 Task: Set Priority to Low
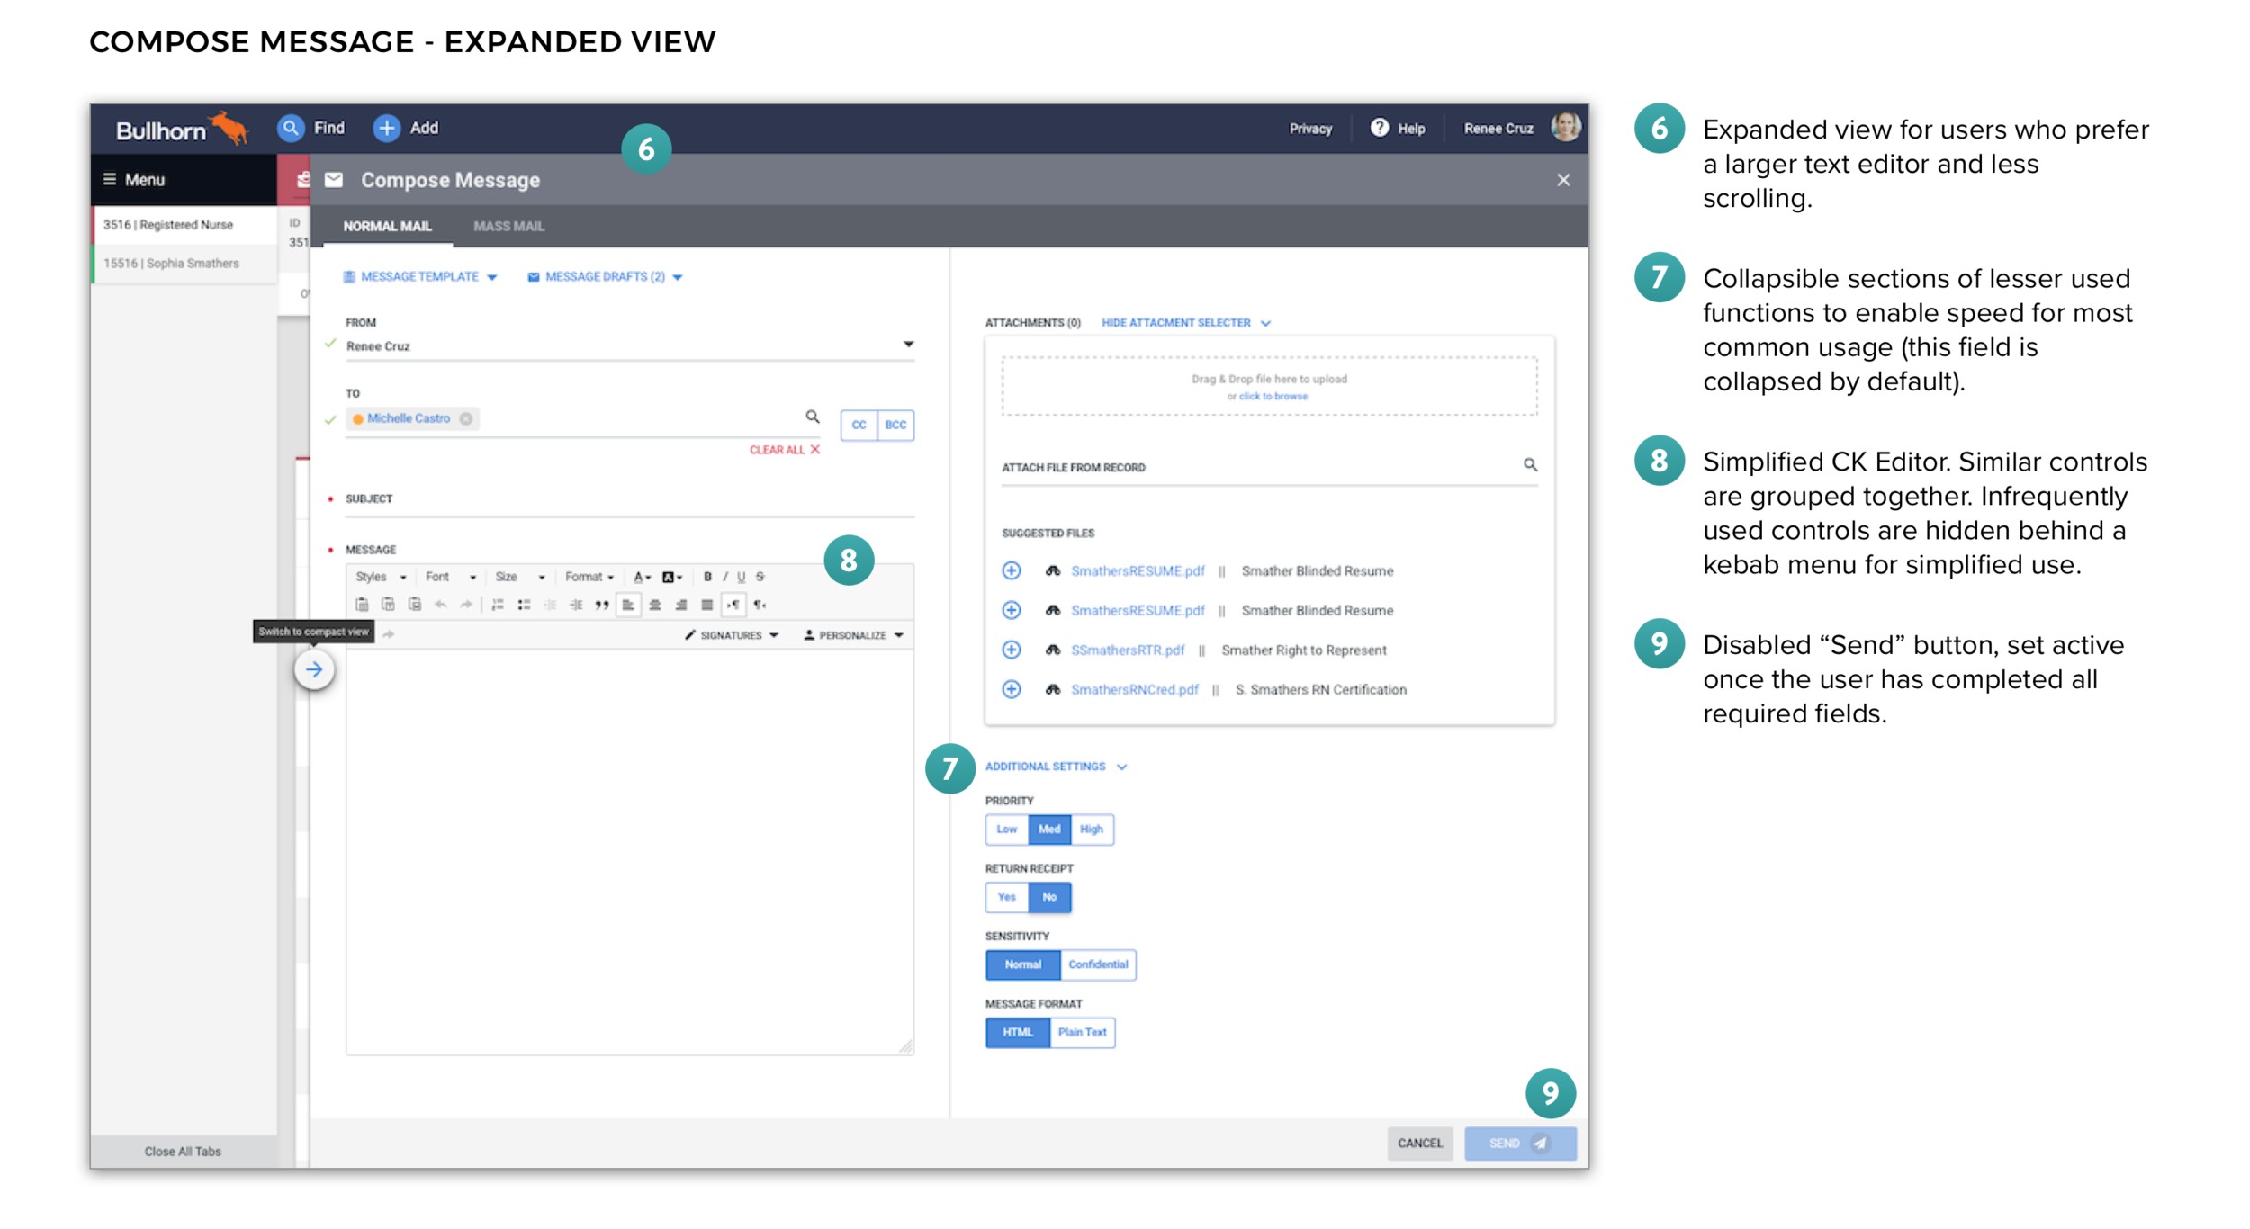pyautogui.click(x=1007, y=830)
